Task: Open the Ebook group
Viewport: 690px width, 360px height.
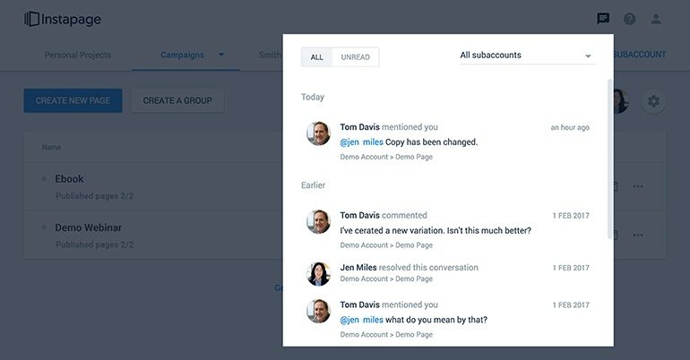Action: (x=69, y=179)
